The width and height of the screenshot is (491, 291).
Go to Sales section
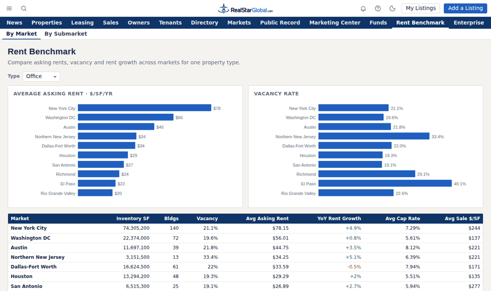(x=110, y=22)
